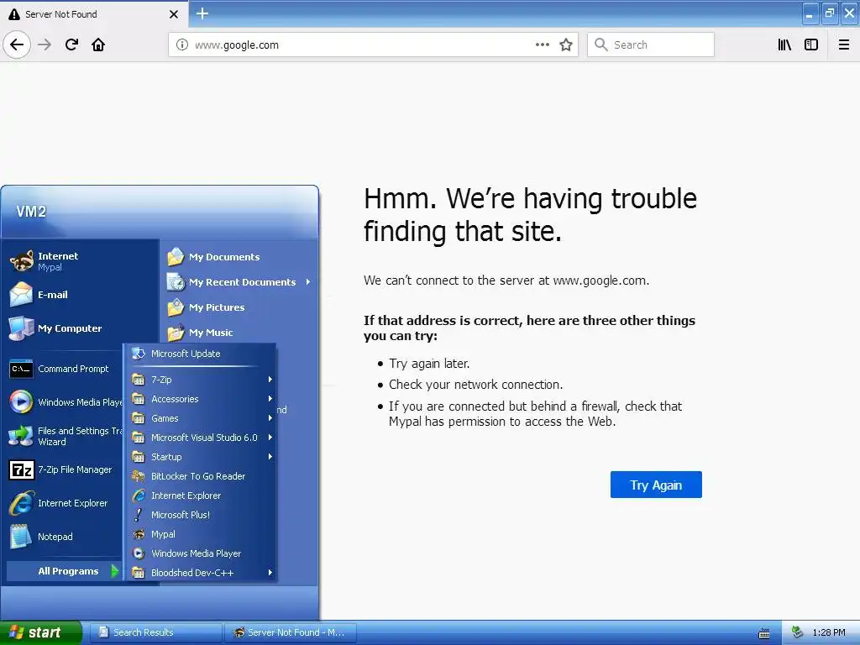Reload the current page
860x645 pixels.
pyautogui.click(x=71, y=45)
